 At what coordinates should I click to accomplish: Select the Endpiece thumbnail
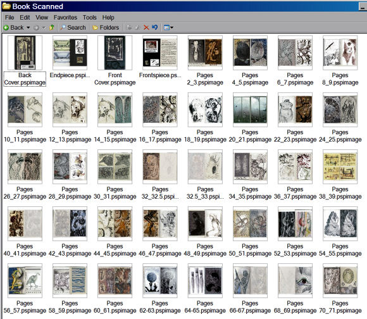70,53
